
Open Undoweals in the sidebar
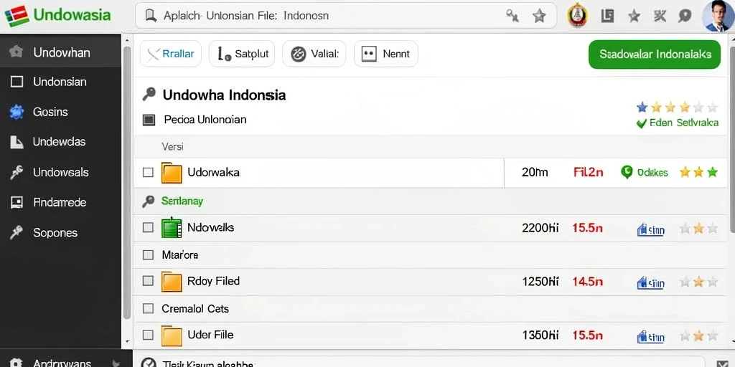pyautogui.click(x=61, y=172)
